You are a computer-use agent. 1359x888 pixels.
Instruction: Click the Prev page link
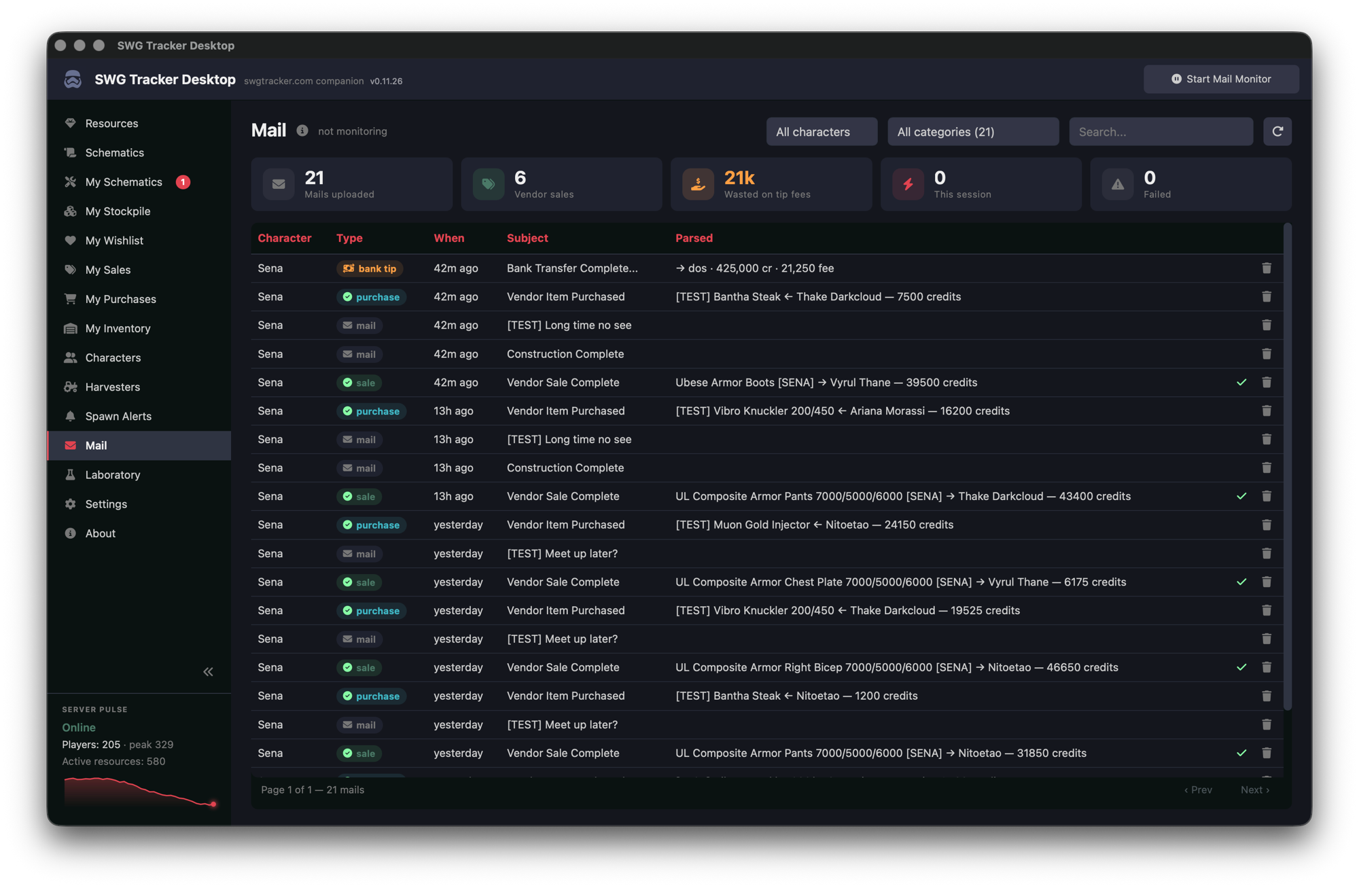pos(1198,789)
